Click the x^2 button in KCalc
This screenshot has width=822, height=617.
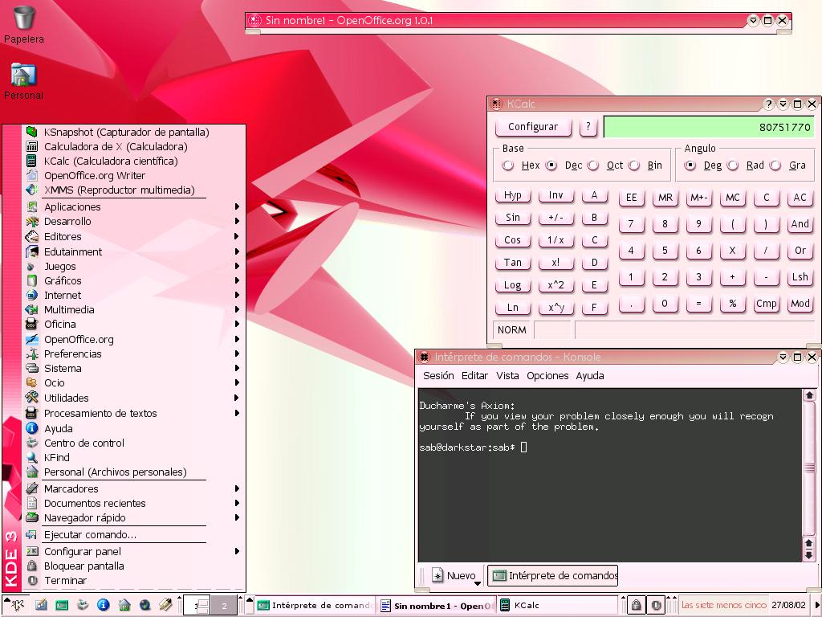click(555, 285)
